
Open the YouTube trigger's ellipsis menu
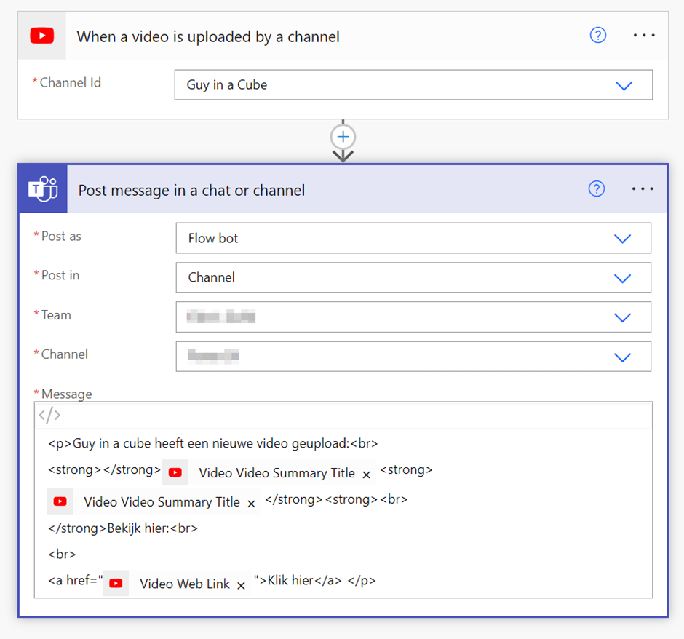pos(644,36)
